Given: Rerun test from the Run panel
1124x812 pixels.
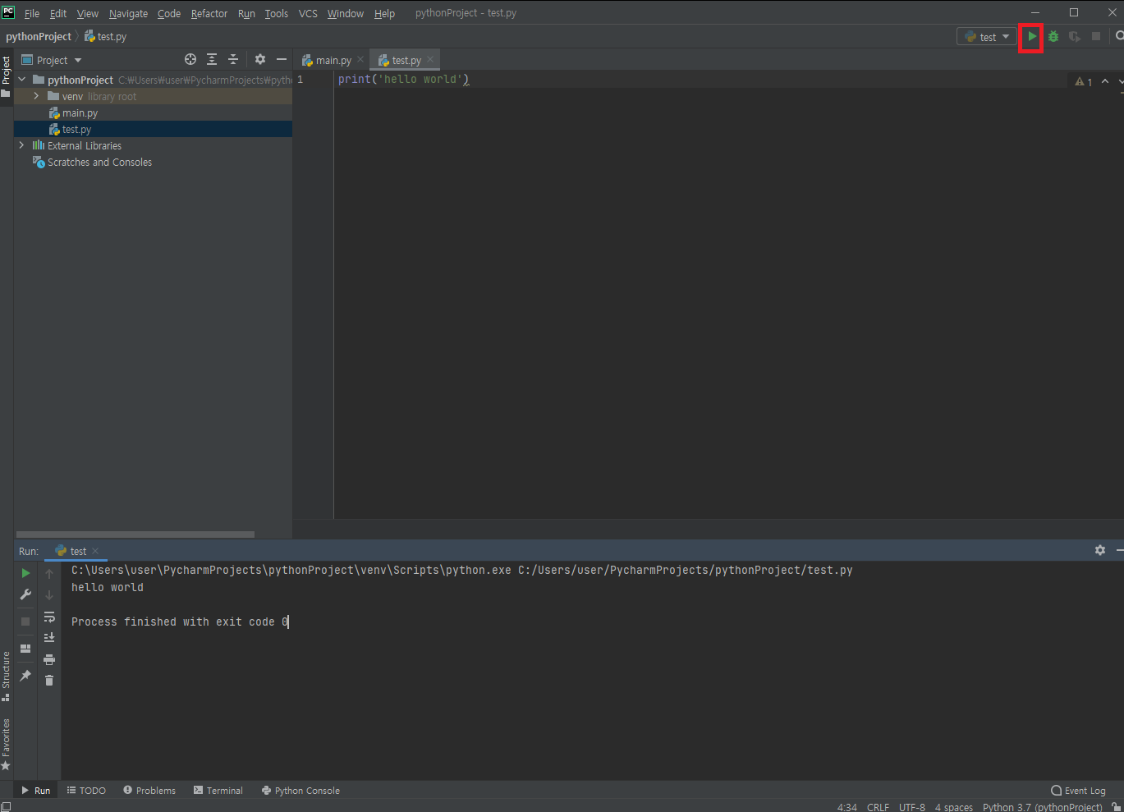Looking at the screenshot, I should pos(25,574).
